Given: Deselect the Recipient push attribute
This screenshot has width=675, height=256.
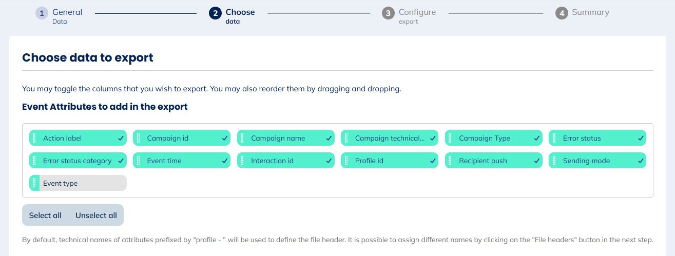Looking at the screenshot, I should click(537, 161).
